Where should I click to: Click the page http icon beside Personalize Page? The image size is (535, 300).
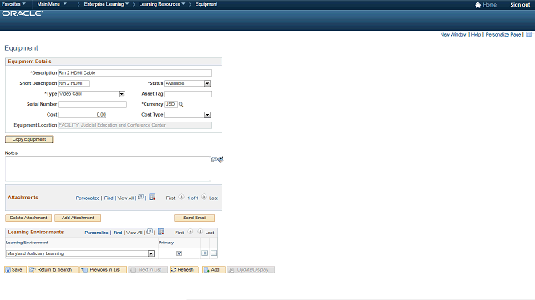tap(528, 34)
